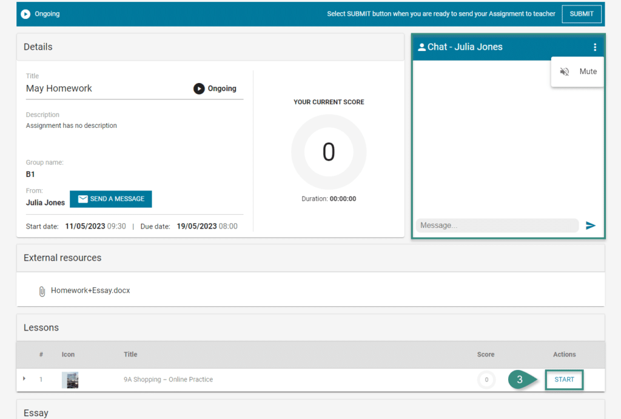This screenshot has width=621, height=419.
Task: Click the Message input field
Action: (x=496, y=226)
